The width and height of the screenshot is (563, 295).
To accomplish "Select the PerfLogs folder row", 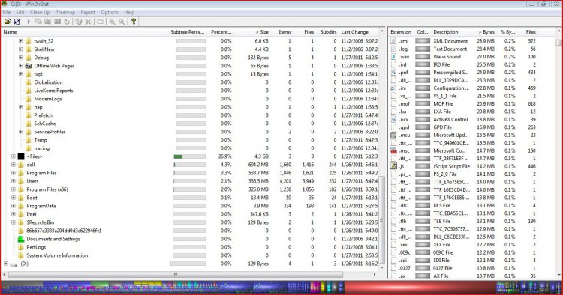I will (36, 247).
